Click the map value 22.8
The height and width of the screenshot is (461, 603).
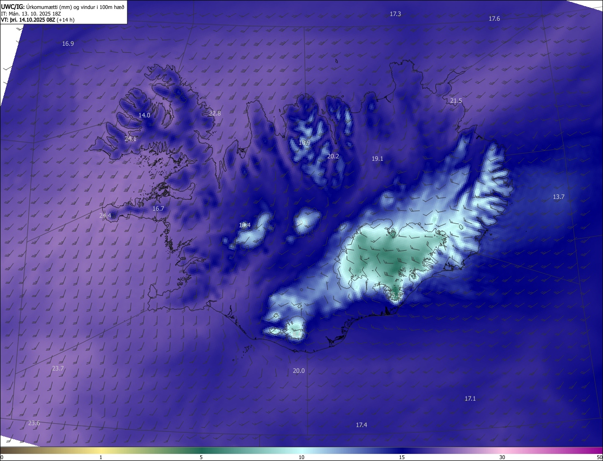coord(215,114)
